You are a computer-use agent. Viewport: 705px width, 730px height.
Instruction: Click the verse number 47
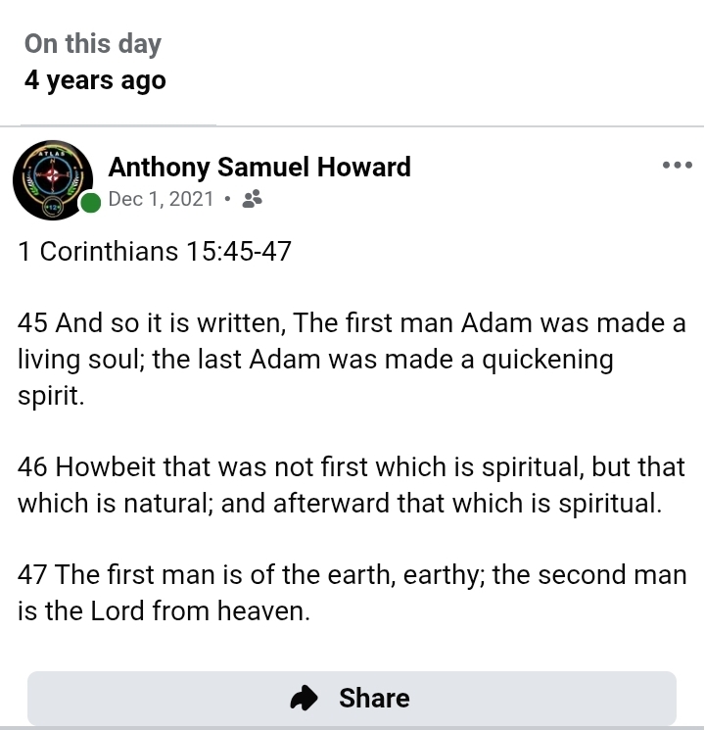[32, 575]
